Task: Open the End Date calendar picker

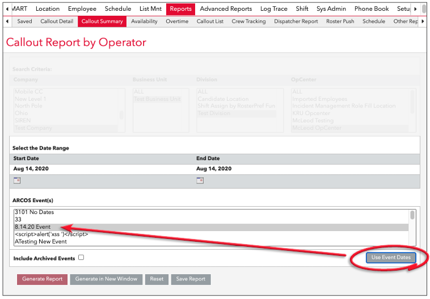Action: 200,181
